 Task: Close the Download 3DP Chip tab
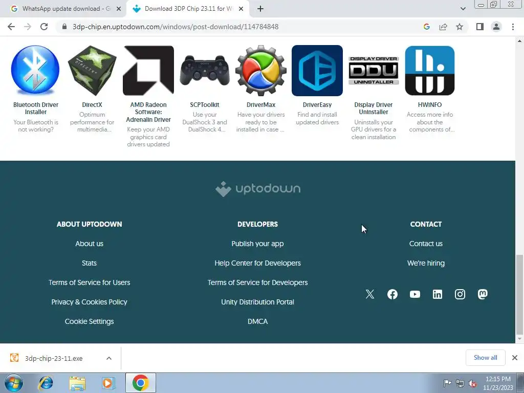[x=241, y=9]
